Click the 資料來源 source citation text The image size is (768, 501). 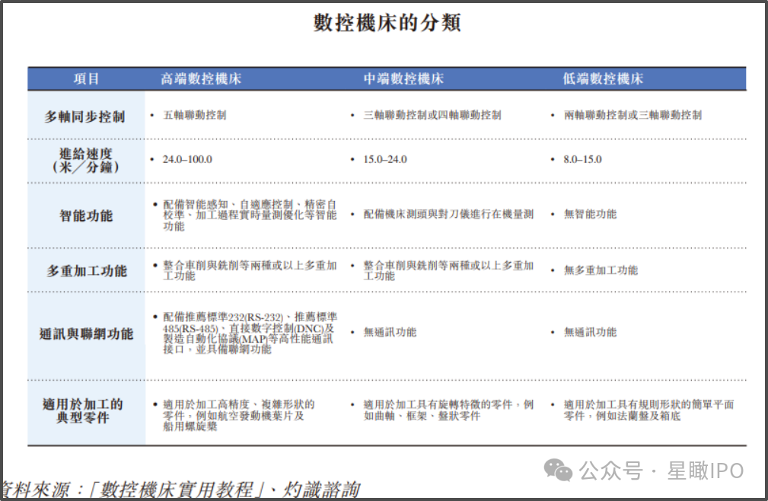tap(180, 490)
